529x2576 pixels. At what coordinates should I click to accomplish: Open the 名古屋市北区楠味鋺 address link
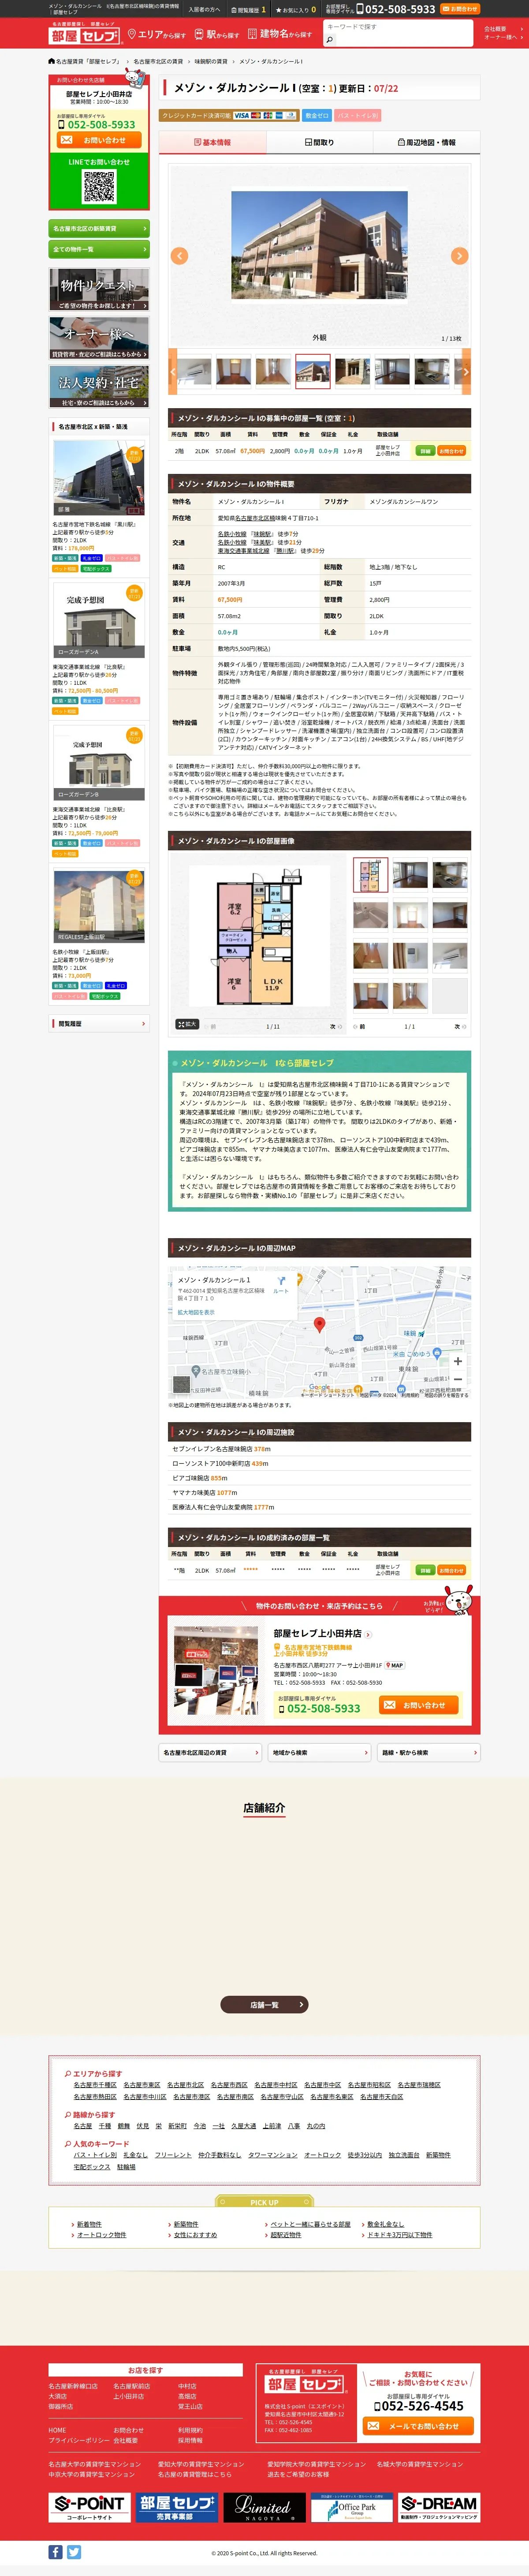[x=255, y=518]
